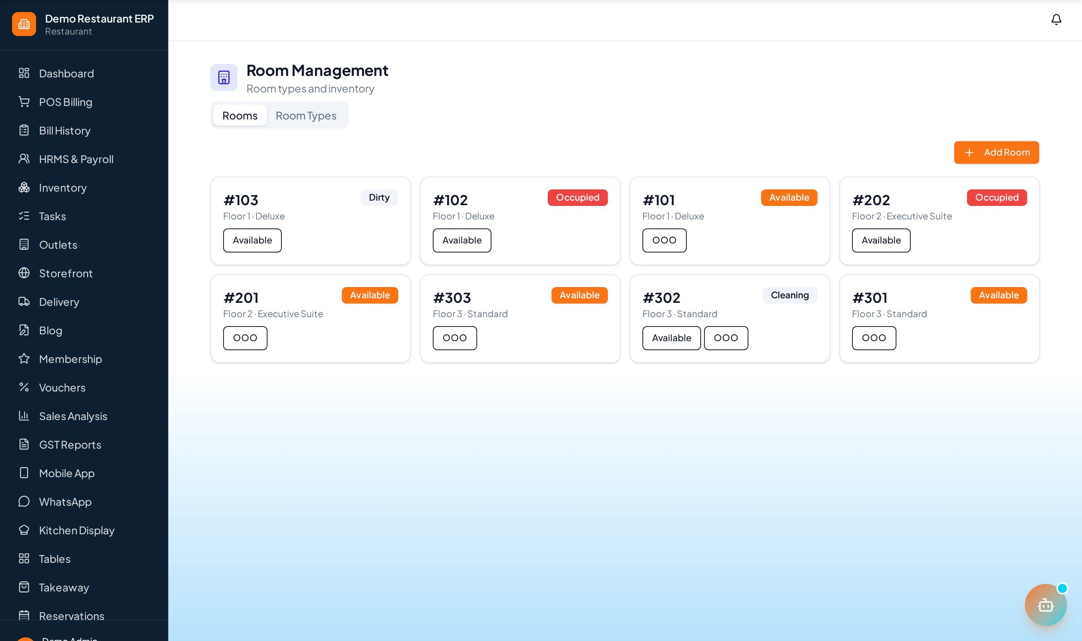The height and width of the screenshot is (641, 1082).
Task: Navigate to Kitchen Display page
Action: coord(84,530)
